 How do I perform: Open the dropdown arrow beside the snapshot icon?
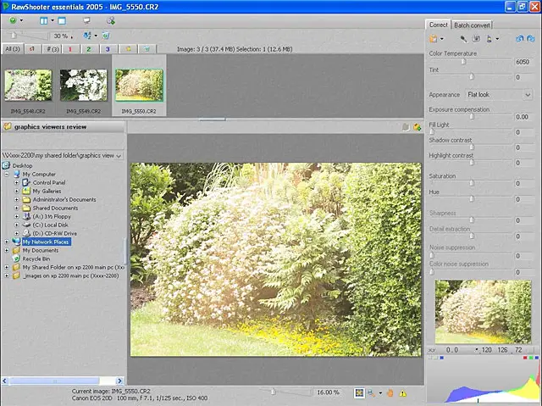tap(442, 39)
